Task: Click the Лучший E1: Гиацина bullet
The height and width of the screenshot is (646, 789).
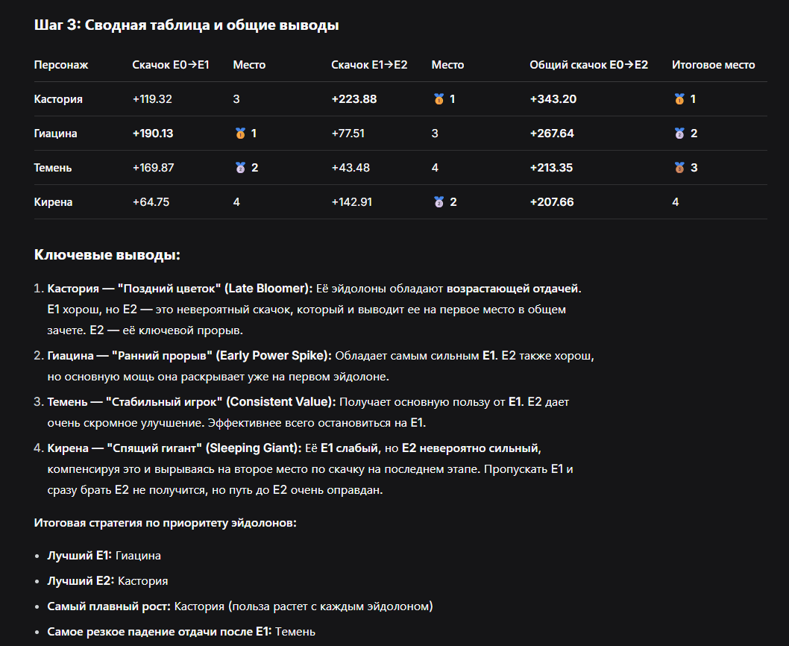Action: pyautogui.click(x=104, y=556)
